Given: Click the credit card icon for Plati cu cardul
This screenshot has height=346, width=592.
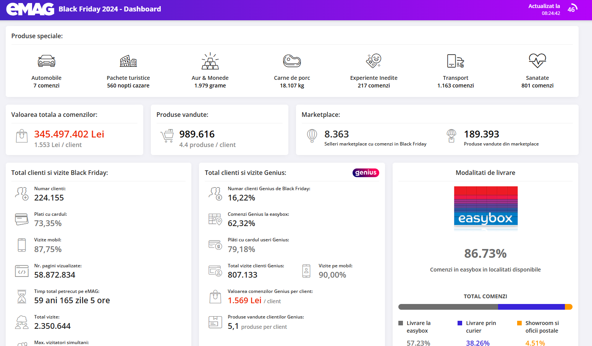Looking at the screenshot, I should coord(22,219).
